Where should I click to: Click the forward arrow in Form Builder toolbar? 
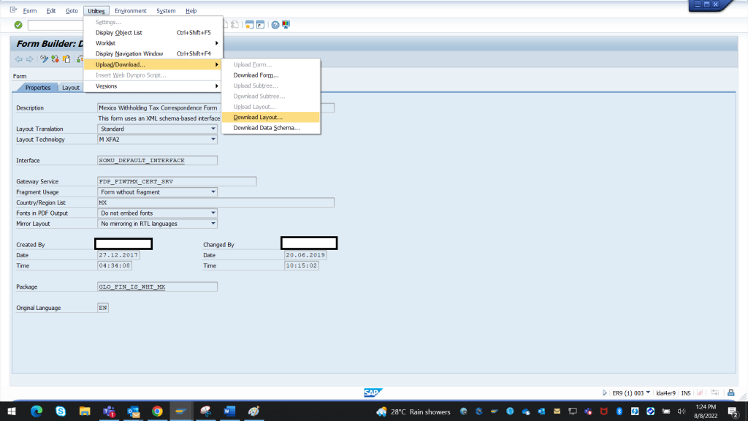29,59
